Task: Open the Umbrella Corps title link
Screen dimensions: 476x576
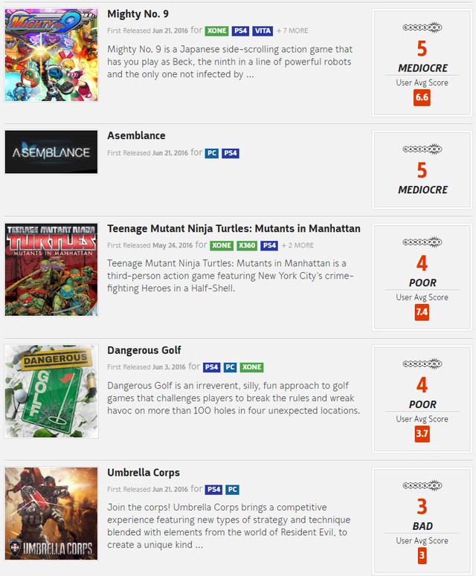Action: 144,473
